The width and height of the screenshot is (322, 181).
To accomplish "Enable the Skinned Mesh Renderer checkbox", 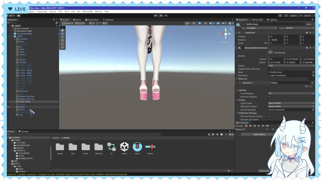I will tap(243, 48).
